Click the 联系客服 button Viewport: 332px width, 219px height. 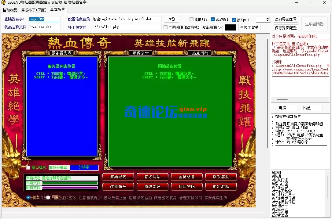[221, 177]
